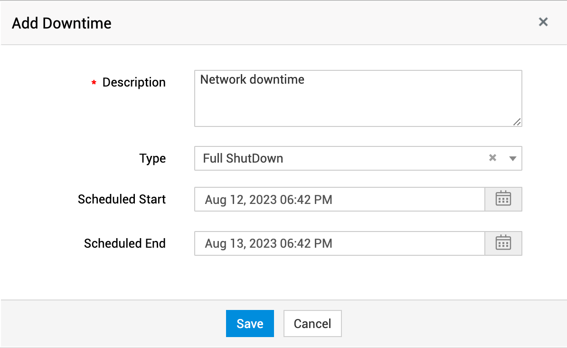567x348 pixels.
Task: Open the Scheduled Start calendar picker
Action: (503, 199)
